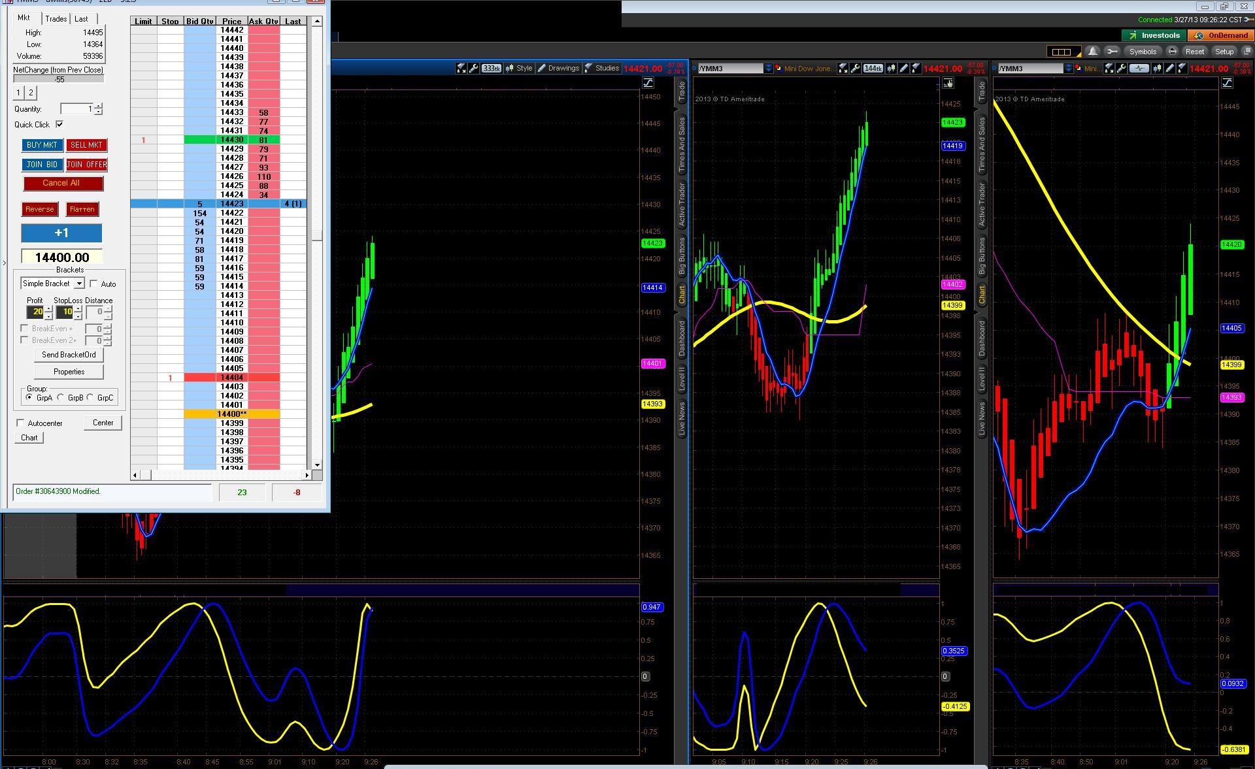Increase Quantity with the up stepper arrow

click(98, 106)
